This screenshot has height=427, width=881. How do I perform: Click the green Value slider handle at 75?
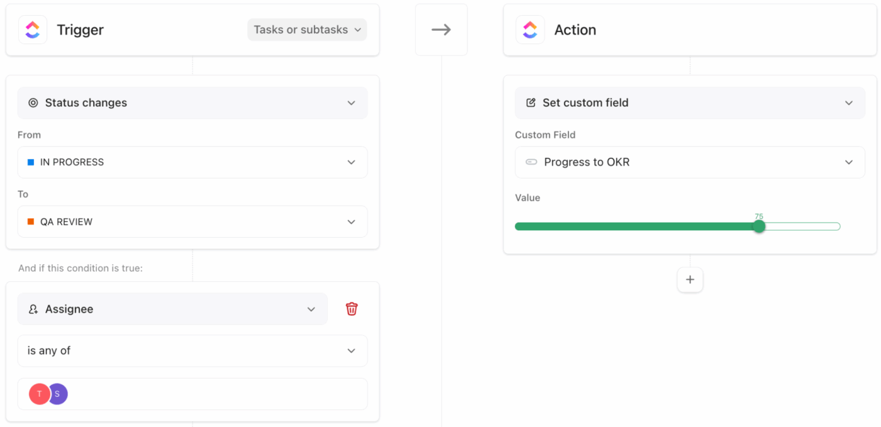tap(758, 226)
